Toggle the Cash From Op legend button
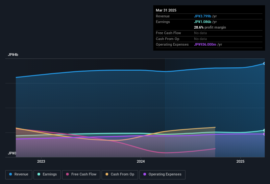This screenshot has height=184, width=270. (120, 174)
